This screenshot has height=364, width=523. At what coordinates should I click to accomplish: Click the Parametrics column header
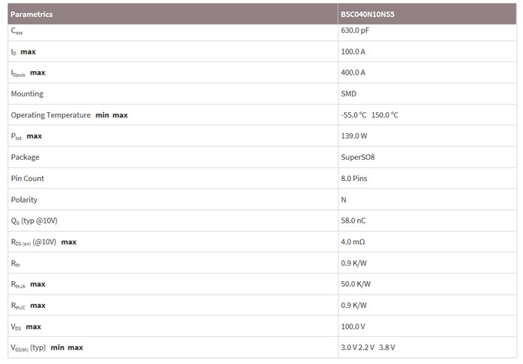(x=31, y=14)
